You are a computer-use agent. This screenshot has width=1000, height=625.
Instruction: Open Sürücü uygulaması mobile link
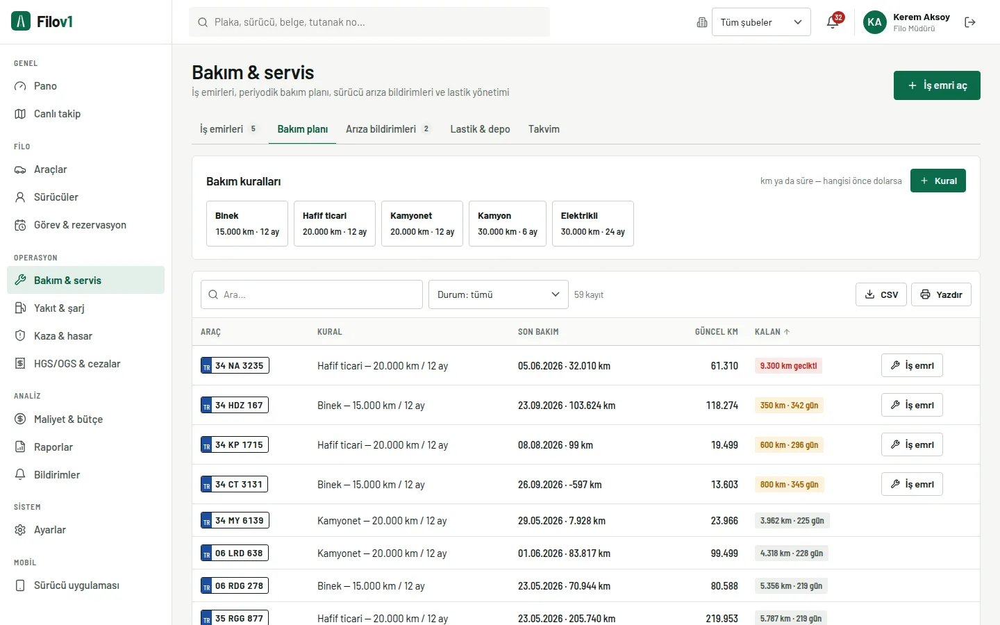(85, 585)
